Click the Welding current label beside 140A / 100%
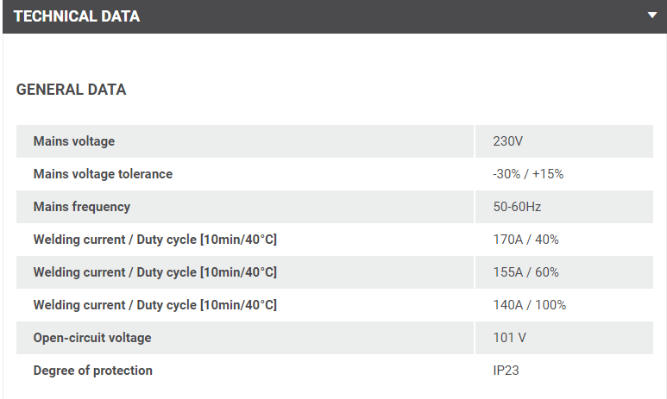The height and width of the screenshot is (399, 667). coord(154,305)
